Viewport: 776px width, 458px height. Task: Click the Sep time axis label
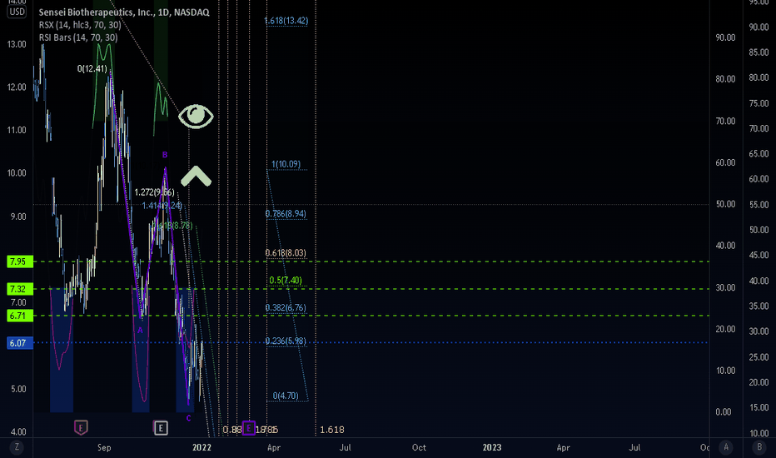104,447
